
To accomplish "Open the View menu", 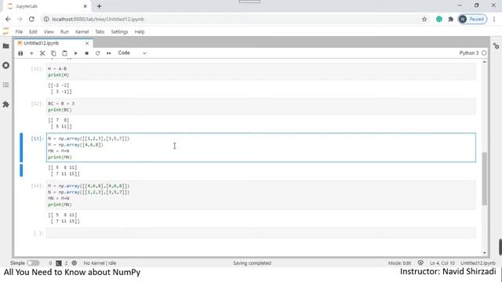I will coord(49,31).
